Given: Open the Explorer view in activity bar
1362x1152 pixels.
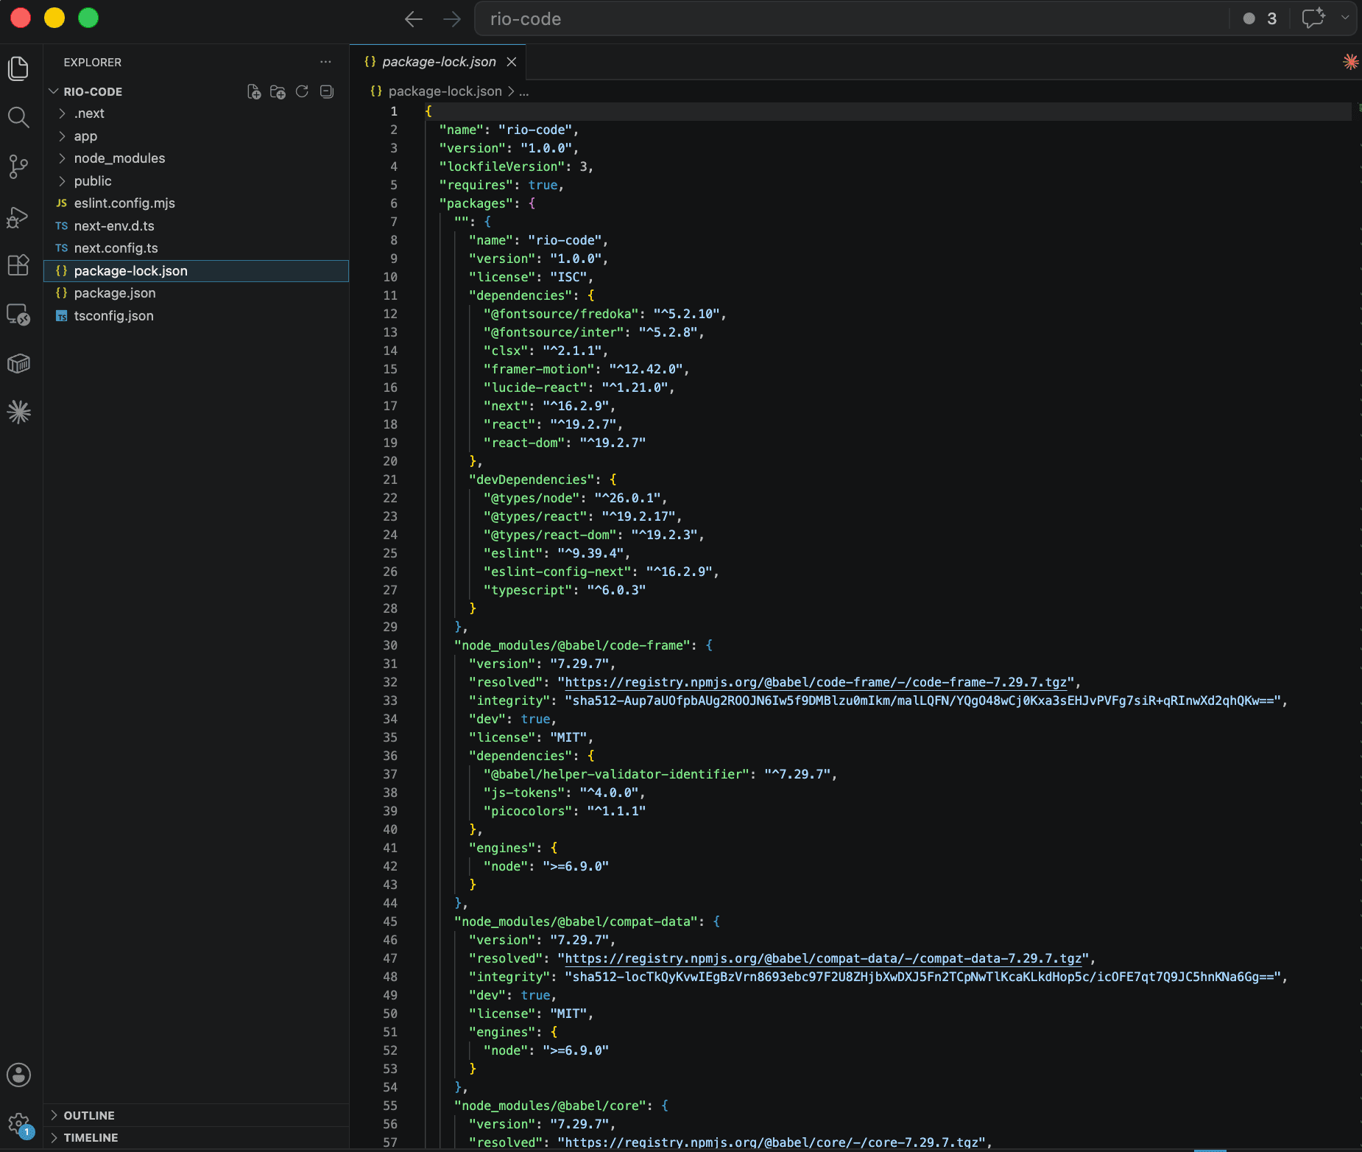Looking at the screenshot, I should pyautogui.click(x=18, y=69).
